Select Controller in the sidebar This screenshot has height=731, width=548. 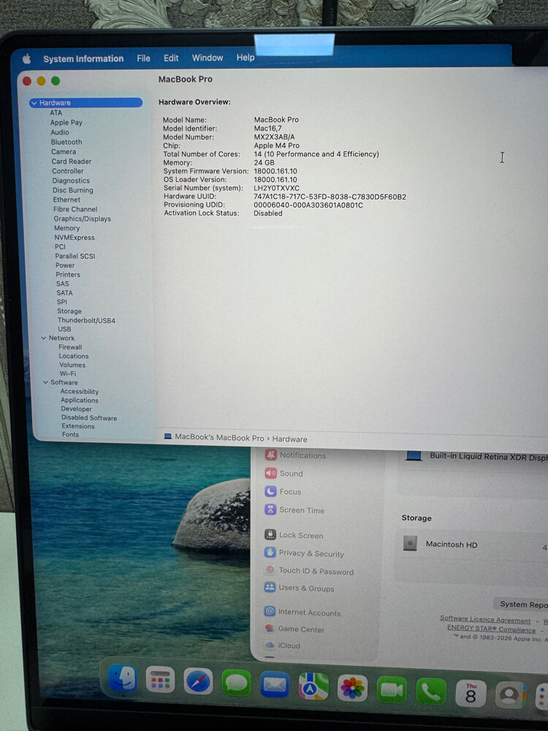click(67, 171)
